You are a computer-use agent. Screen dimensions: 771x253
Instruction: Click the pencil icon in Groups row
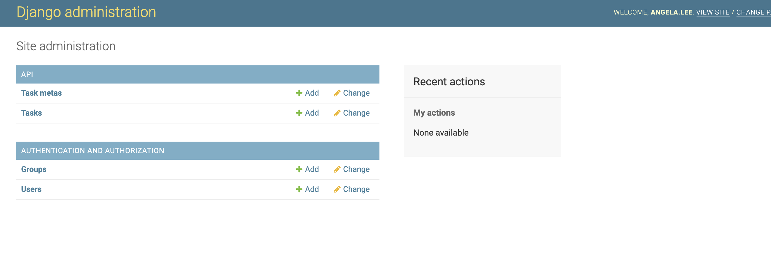point(337,169)
